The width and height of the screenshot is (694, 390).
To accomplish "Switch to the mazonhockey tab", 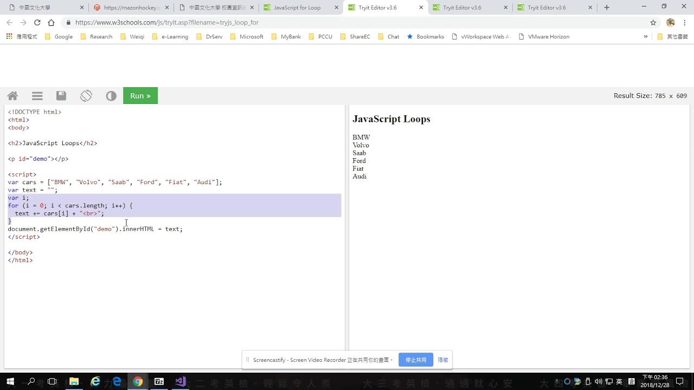I will pyautogui.click(x=130, y=8).
